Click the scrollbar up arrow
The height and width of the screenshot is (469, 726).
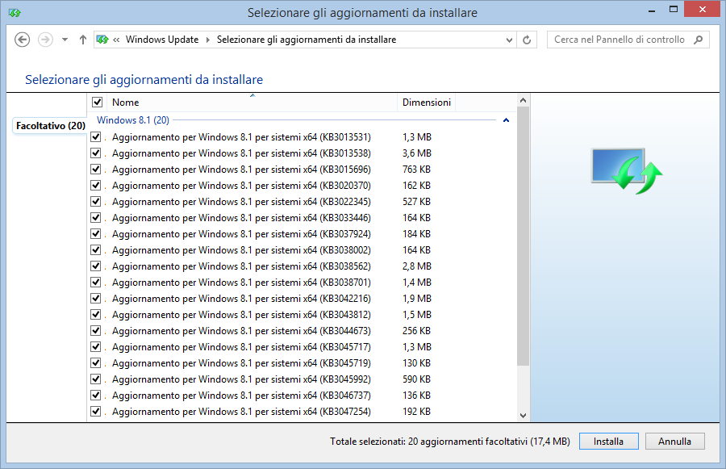click(x=524, y=100)
